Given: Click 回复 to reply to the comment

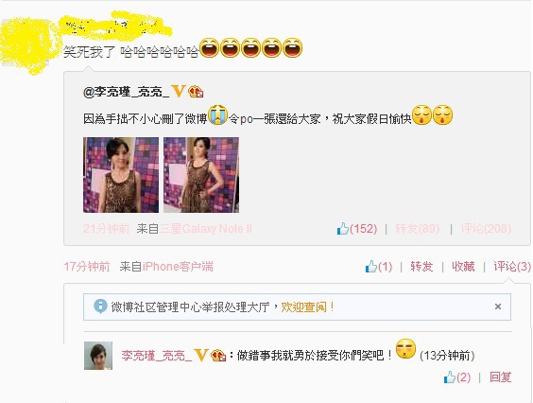Looking at the screenshot, I should click(x=500, y=377).
